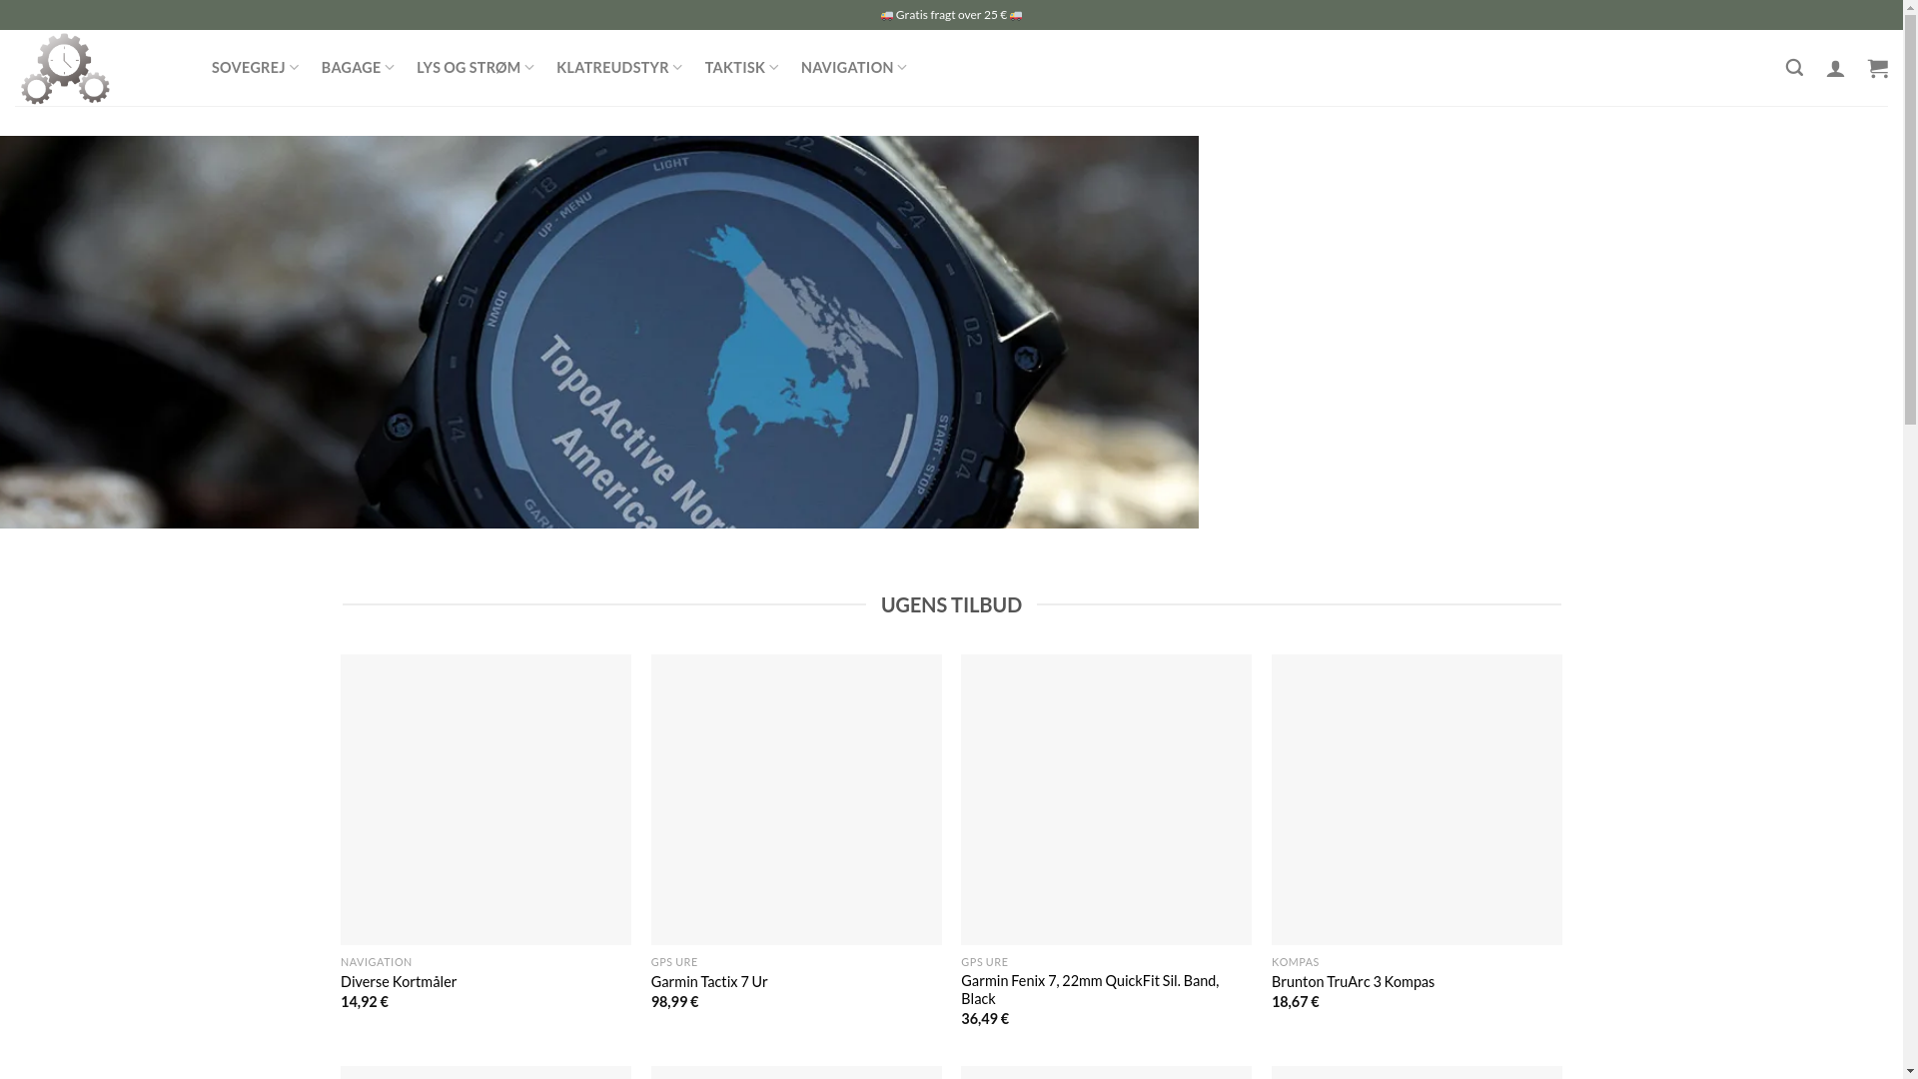
Task: Click the search magnifier icon
Action: pyautogui.click(x=1794, y=68)
